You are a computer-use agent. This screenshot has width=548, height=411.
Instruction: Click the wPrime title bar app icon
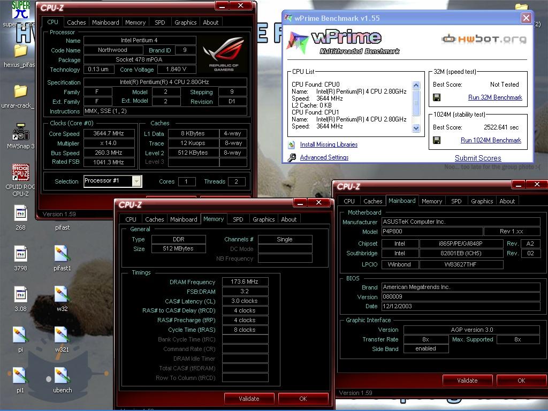tap(288, 18)
